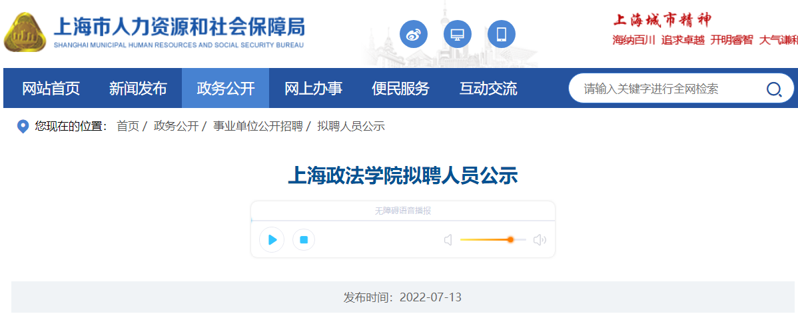Click the desktop computer version icon
This screenshot has height=316, width=798.
458,34
